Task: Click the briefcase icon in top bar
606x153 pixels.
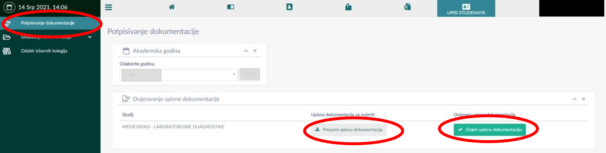Action: tap(348, 7)
